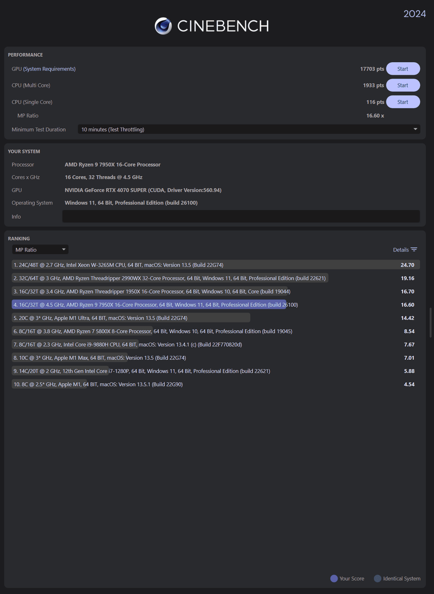Start the CPU Multi Core test
The image size is (434, 594).
pyautogui.click(x=403, y=85)
